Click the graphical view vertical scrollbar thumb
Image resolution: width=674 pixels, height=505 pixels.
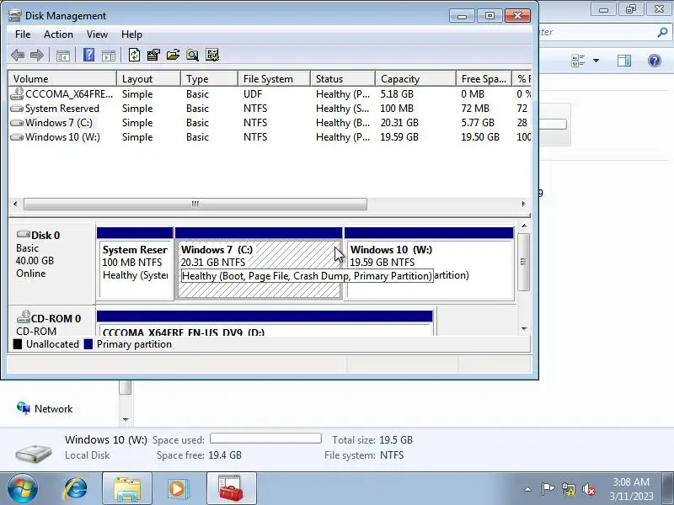pyautogui.click(x=523, y=262)
